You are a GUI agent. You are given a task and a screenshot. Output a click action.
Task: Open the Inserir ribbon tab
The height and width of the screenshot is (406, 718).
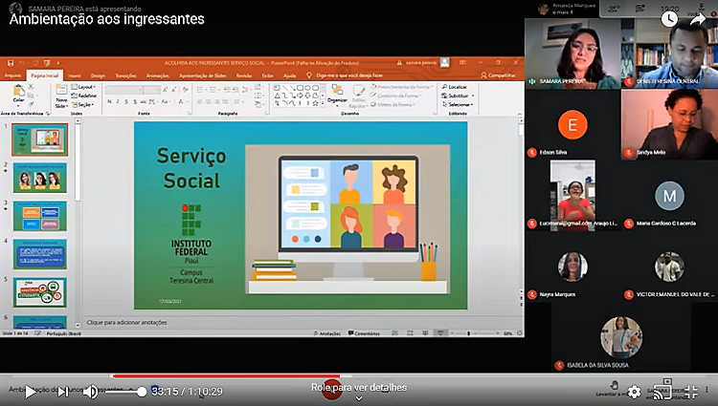[75, 75]
